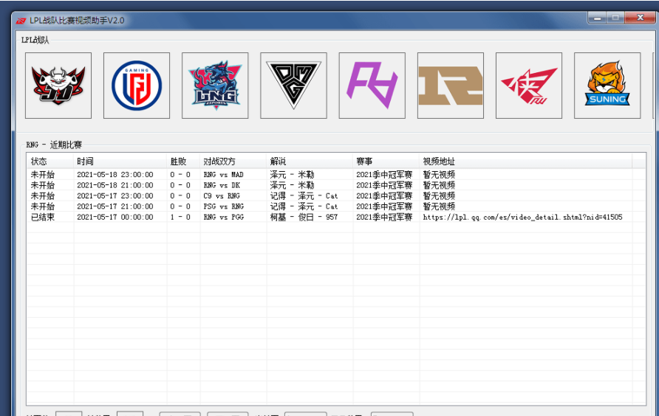This screenshot has width=659, height=416.
Task: Click the 2021-05-18 21:00:00 time cell
Action: (115, 185)
